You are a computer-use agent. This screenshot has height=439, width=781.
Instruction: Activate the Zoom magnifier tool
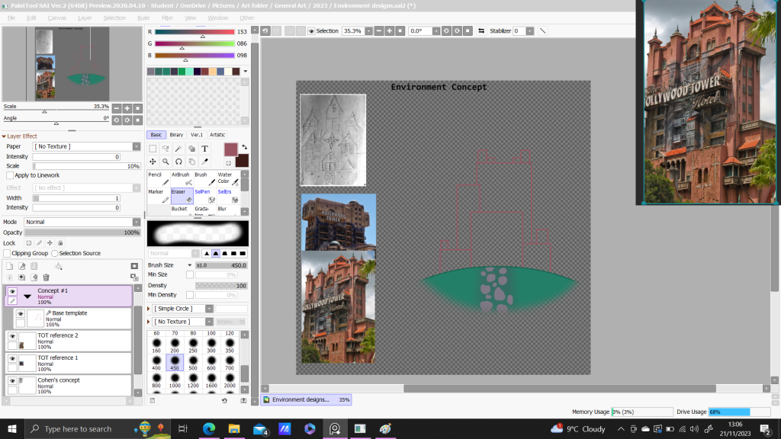pos(166,162)
